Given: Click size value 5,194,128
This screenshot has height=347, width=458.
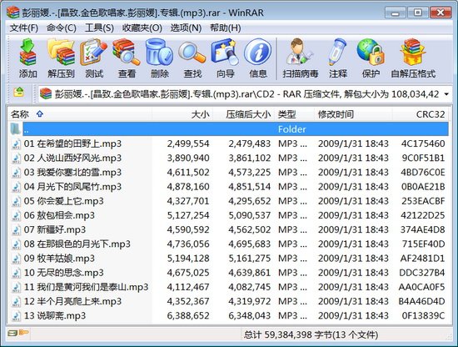Looking at the screenshot, I should [188, 259].
